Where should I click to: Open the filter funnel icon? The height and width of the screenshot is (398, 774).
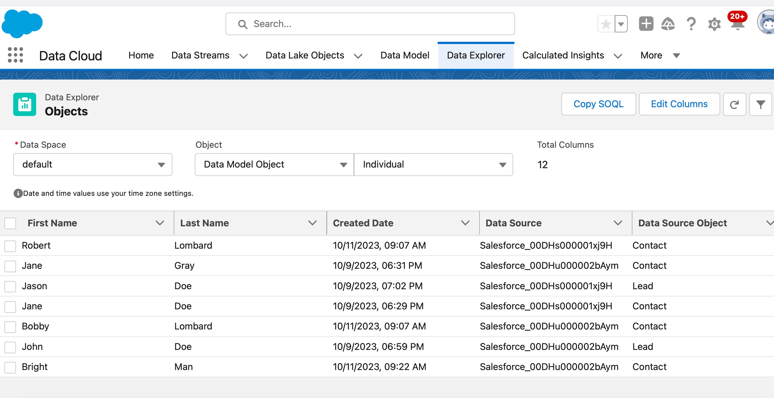[x=760, y=104]
